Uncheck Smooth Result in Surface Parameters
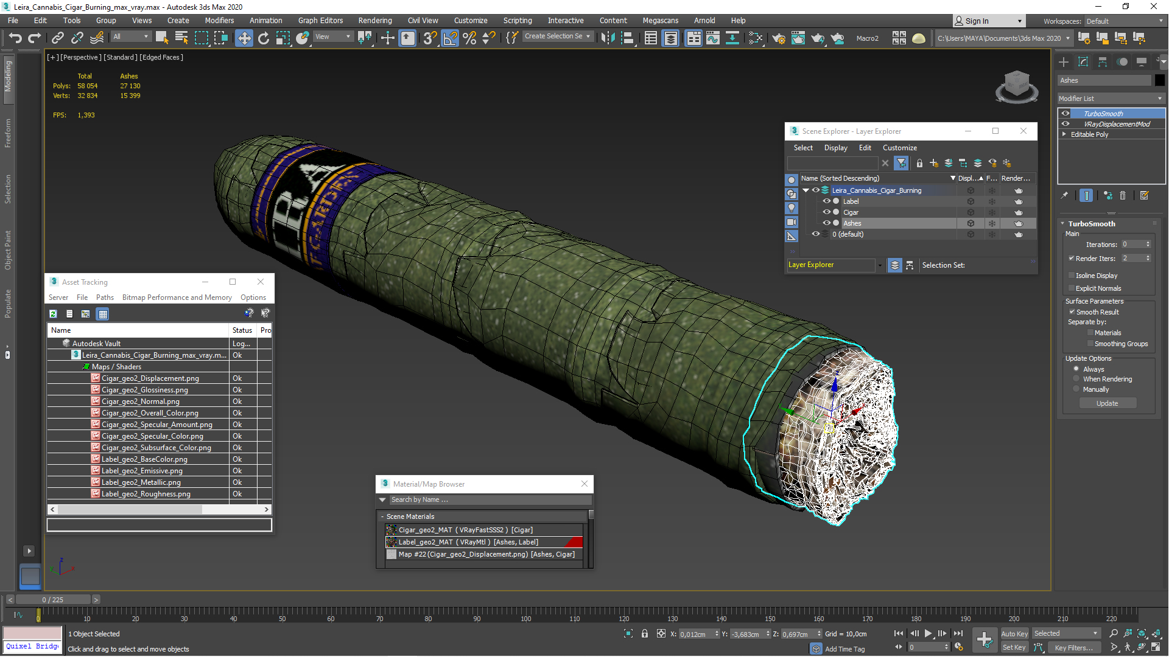1169x657 pixels. 1072,312
